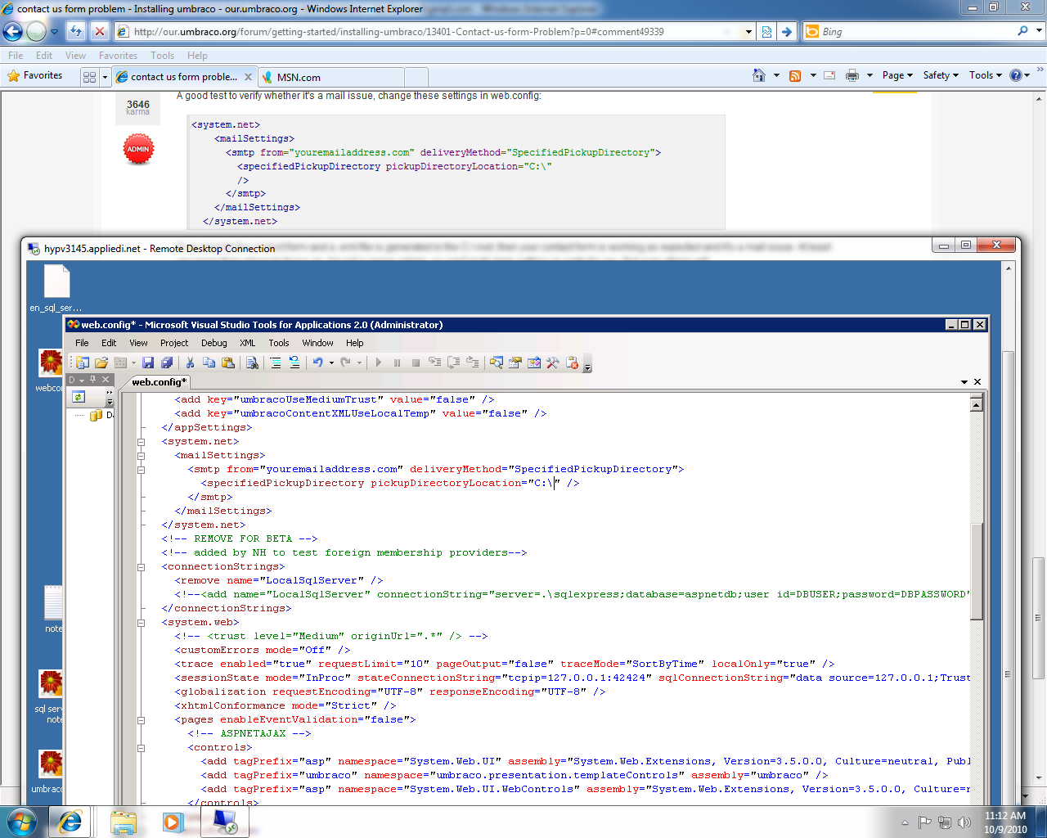
Task: Click the New Project toolbar icon
Action: pyautogui.click(x=82, y=363)
